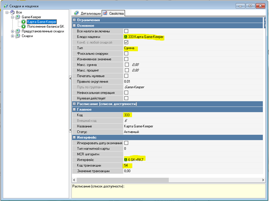
Task: Close the Скидки и наценки window
Action: pos(260,6)
